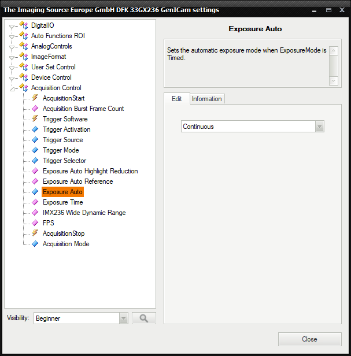Select the Trigger Mode tree item
Image resolution: width=351 pixels, height=356 pixels.
(x=61, y=150)
